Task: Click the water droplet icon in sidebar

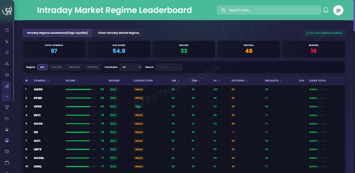Action: coord(7,129)
